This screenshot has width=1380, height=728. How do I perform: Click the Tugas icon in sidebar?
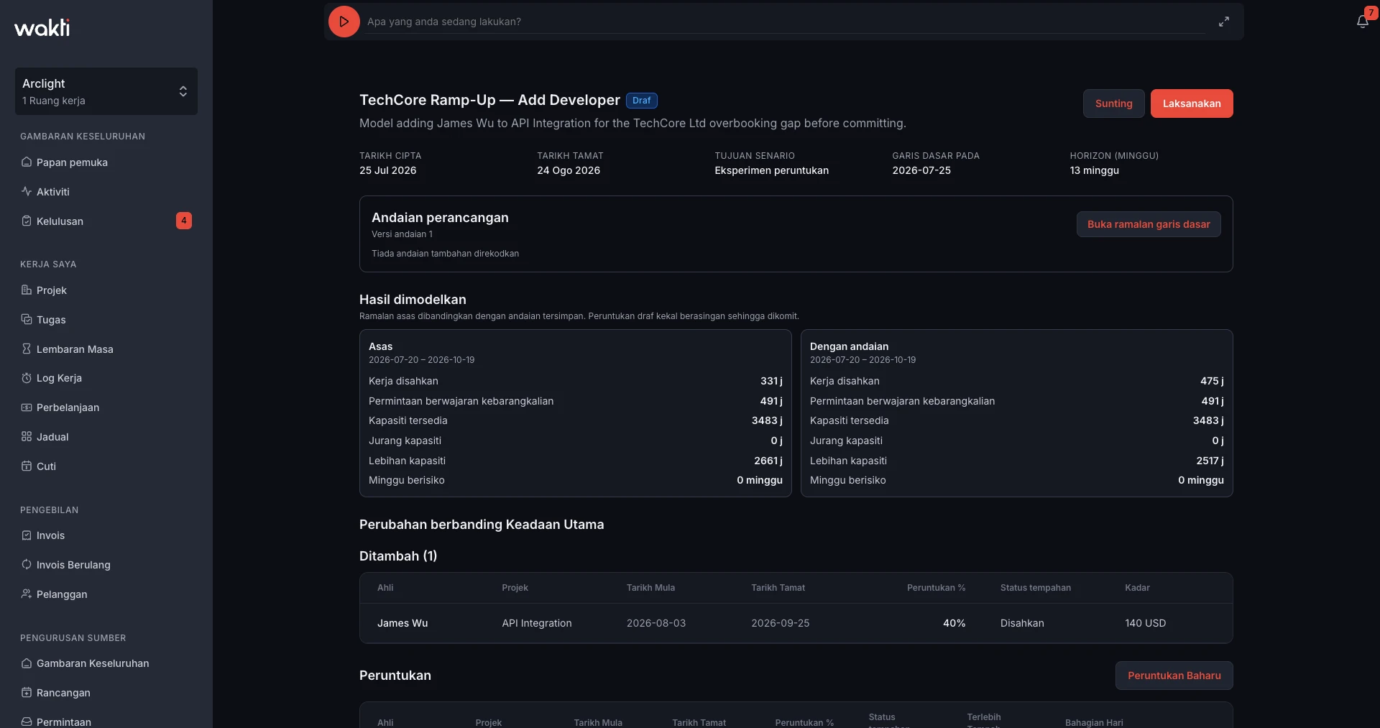tap(27, 320)
